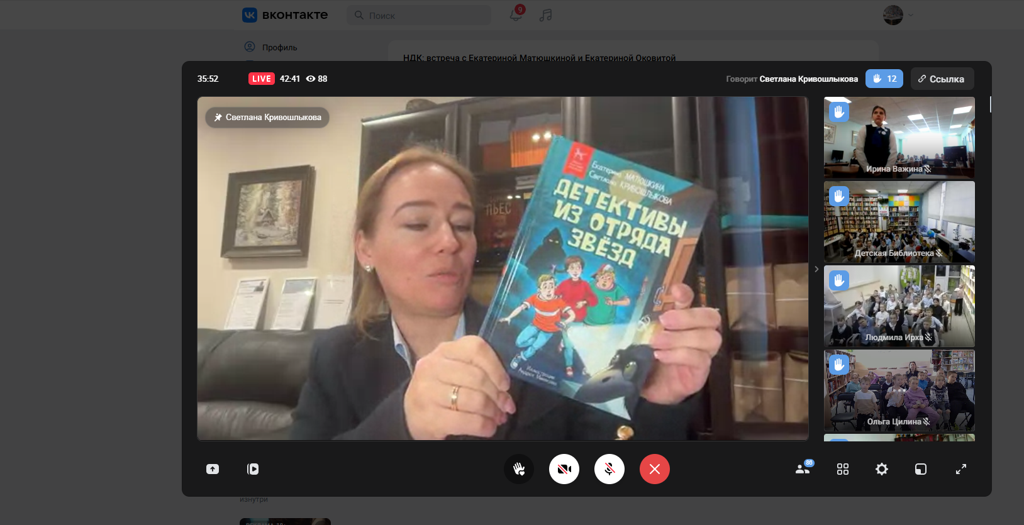The image size is (1024, 525).
Task: Click the share screen icon
Action: tap(213, 469)
